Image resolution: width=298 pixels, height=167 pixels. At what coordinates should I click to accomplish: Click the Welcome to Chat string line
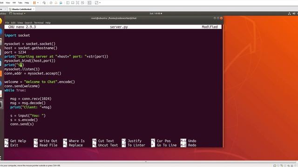40,82
